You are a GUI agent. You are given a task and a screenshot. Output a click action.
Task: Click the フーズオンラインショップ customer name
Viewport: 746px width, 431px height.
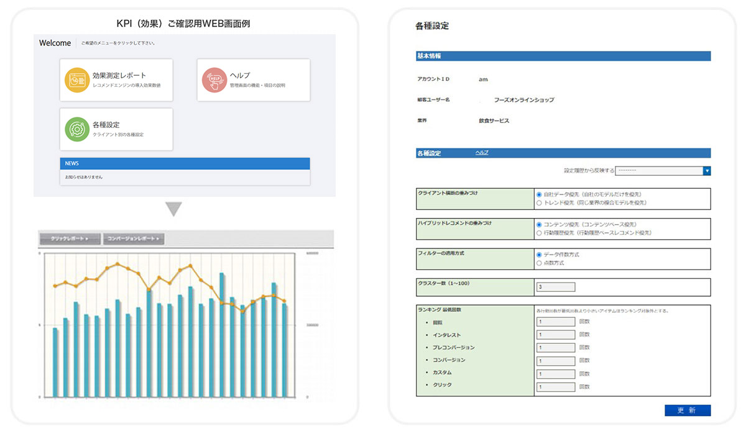[523, 99]
